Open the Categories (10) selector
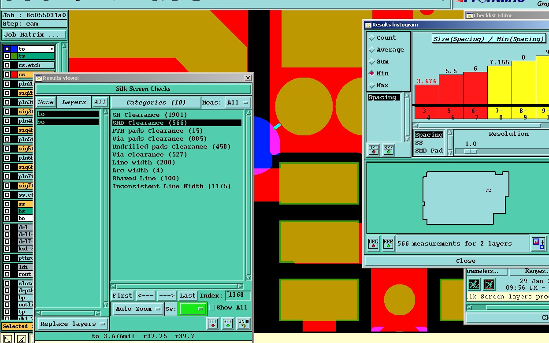This screenshot has height=343, width=549. pyautogui.click(x=156, y=103)
